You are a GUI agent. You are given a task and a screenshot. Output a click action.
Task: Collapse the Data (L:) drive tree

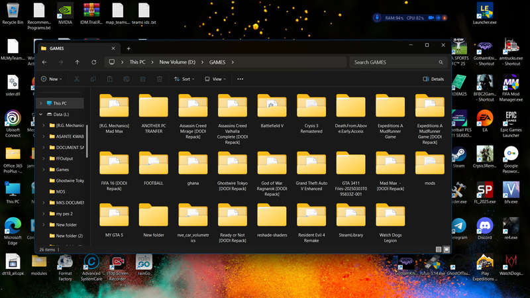coord(41,115)
